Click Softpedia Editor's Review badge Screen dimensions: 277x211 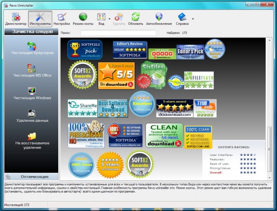[x=130, y=50]
